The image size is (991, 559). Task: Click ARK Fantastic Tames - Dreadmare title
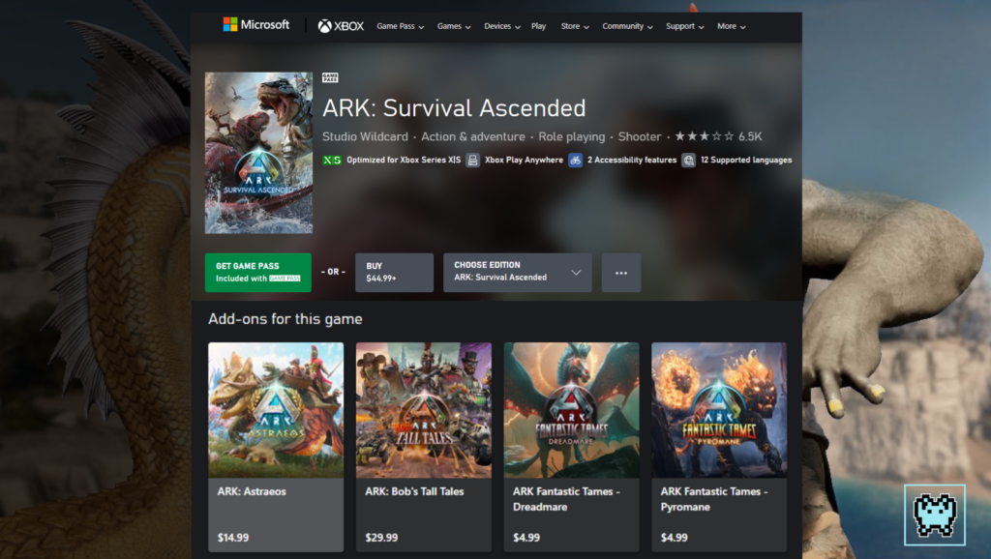pos(566,499)
